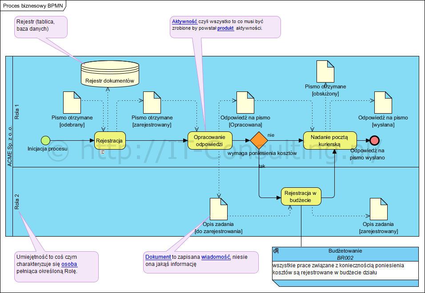Select the Pismo otrzymane [obsłużony] document icon
425x293 pixels.
click(325, 71)
